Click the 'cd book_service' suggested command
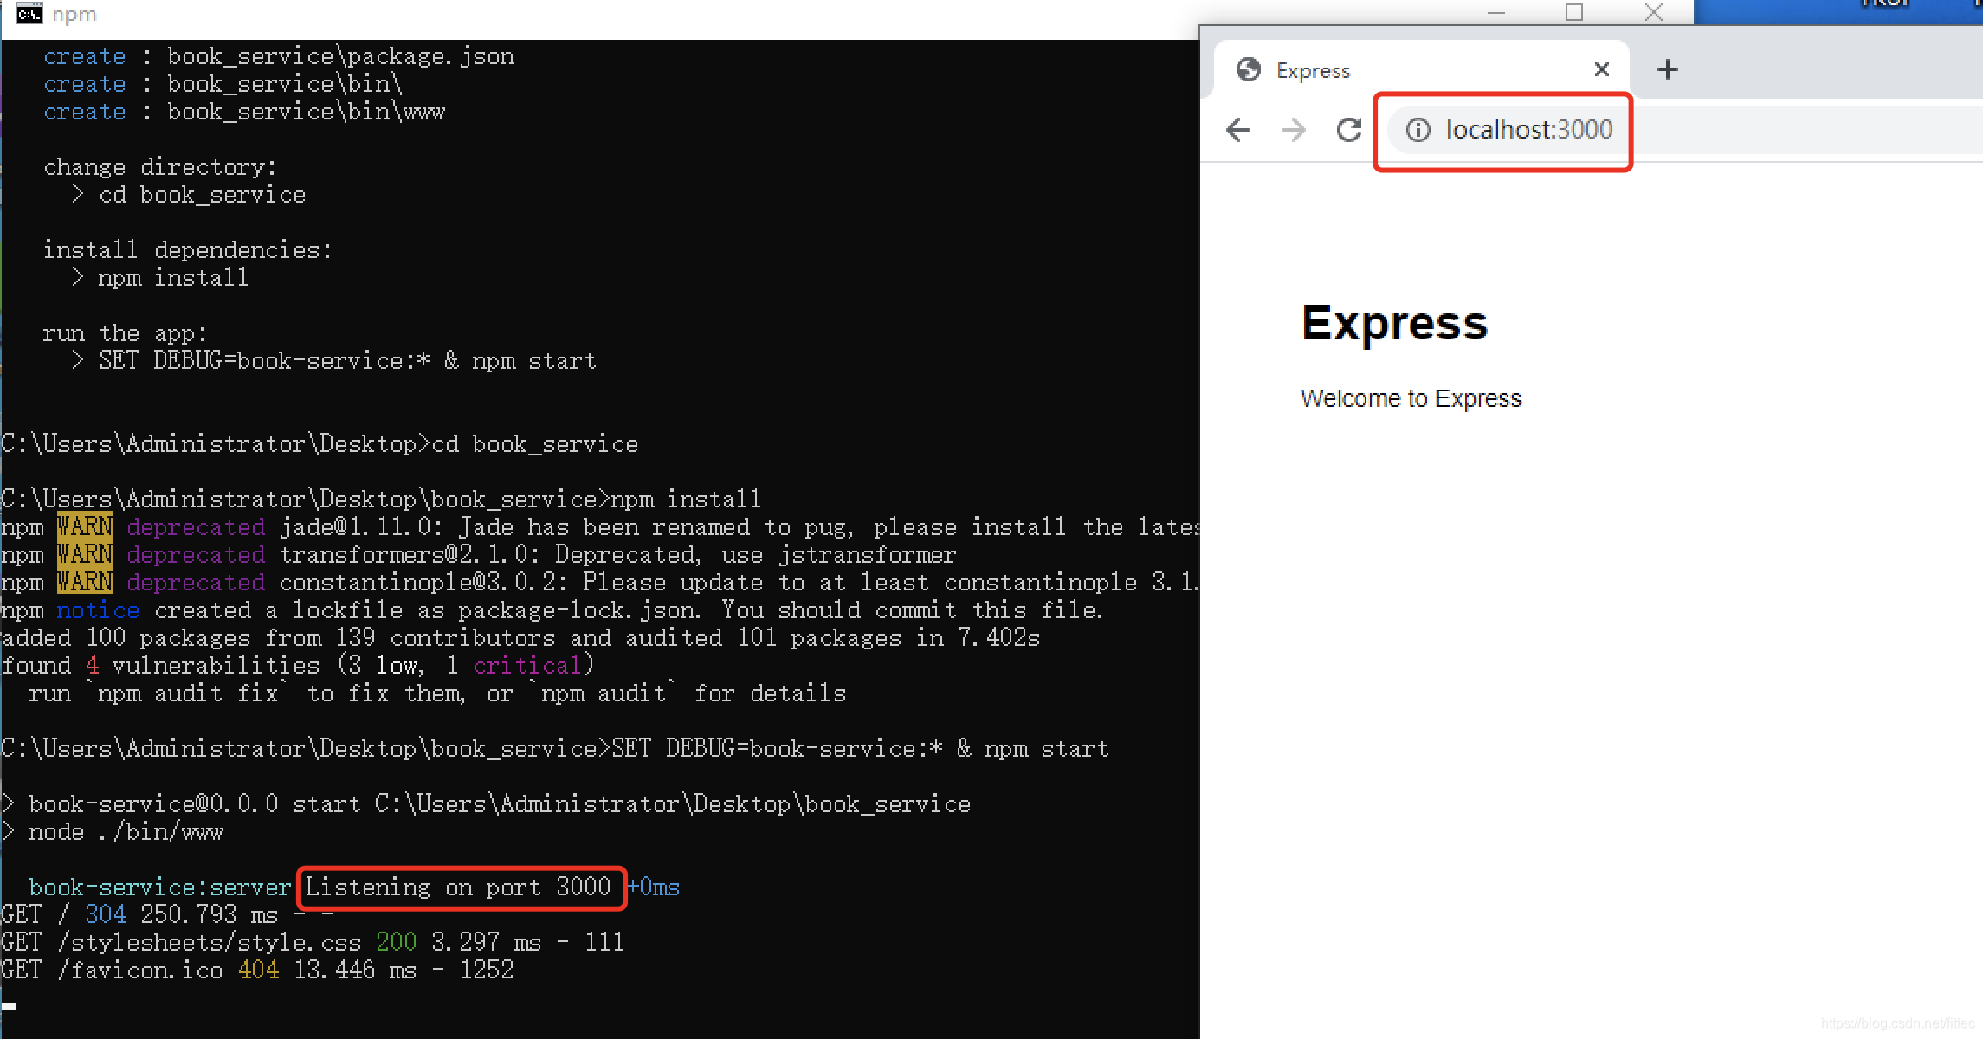This screenshot has width=1983, height=1039. coord(189,195)
